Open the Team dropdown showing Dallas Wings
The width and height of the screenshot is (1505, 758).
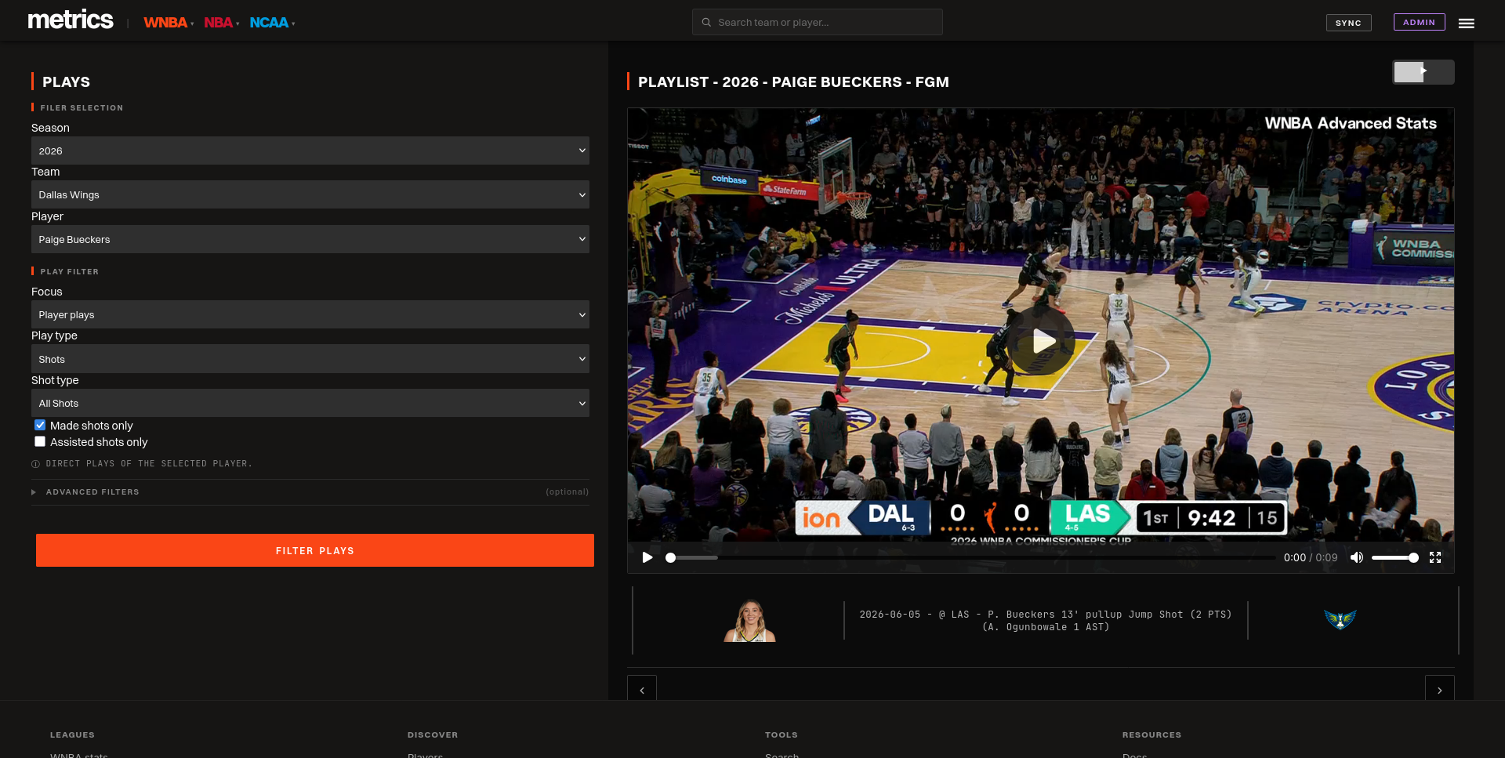[310, 194]
